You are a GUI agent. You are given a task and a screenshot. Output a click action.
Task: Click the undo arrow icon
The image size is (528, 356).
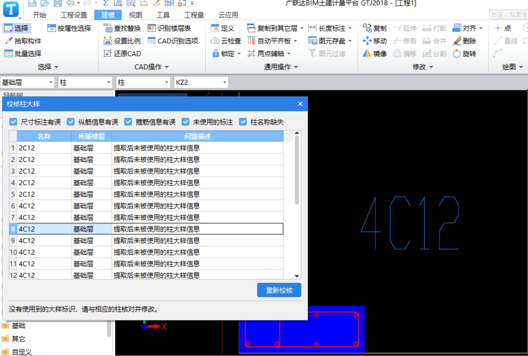[x=70, y=3]
